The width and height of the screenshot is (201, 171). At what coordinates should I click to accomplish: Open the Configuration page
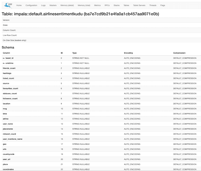[31, 5]
